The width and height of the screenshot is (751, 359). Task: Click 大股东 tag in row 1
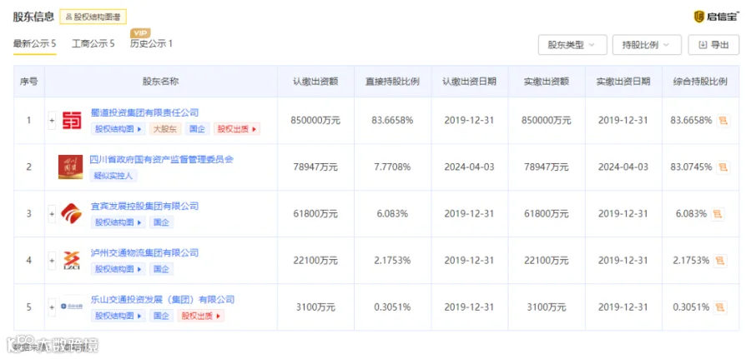click(165, 128)
